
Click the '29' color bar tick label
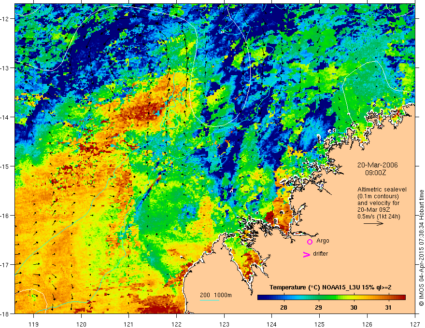pyautogui.click(x=318, y=307)
